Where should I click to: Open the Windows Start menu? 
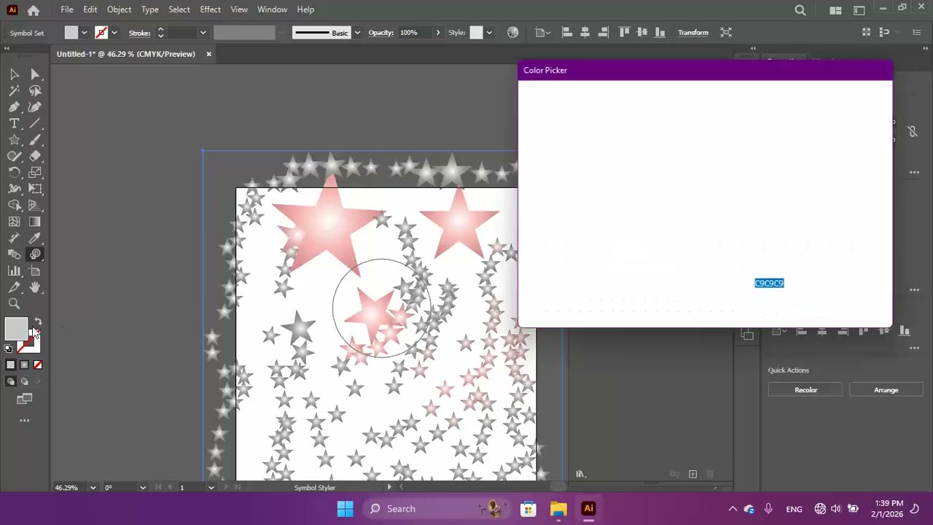coord(345,509)
